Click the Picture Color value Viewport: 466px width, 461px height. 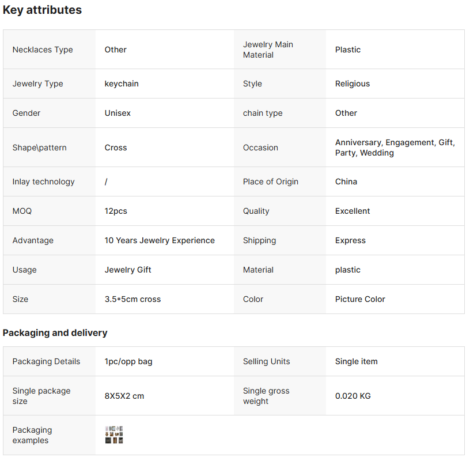pyautogui.click(x=360, y=299)
